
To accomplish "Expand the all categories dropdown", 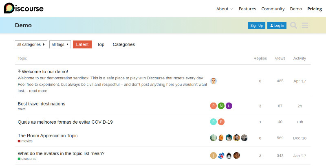I will coord(31,44).
